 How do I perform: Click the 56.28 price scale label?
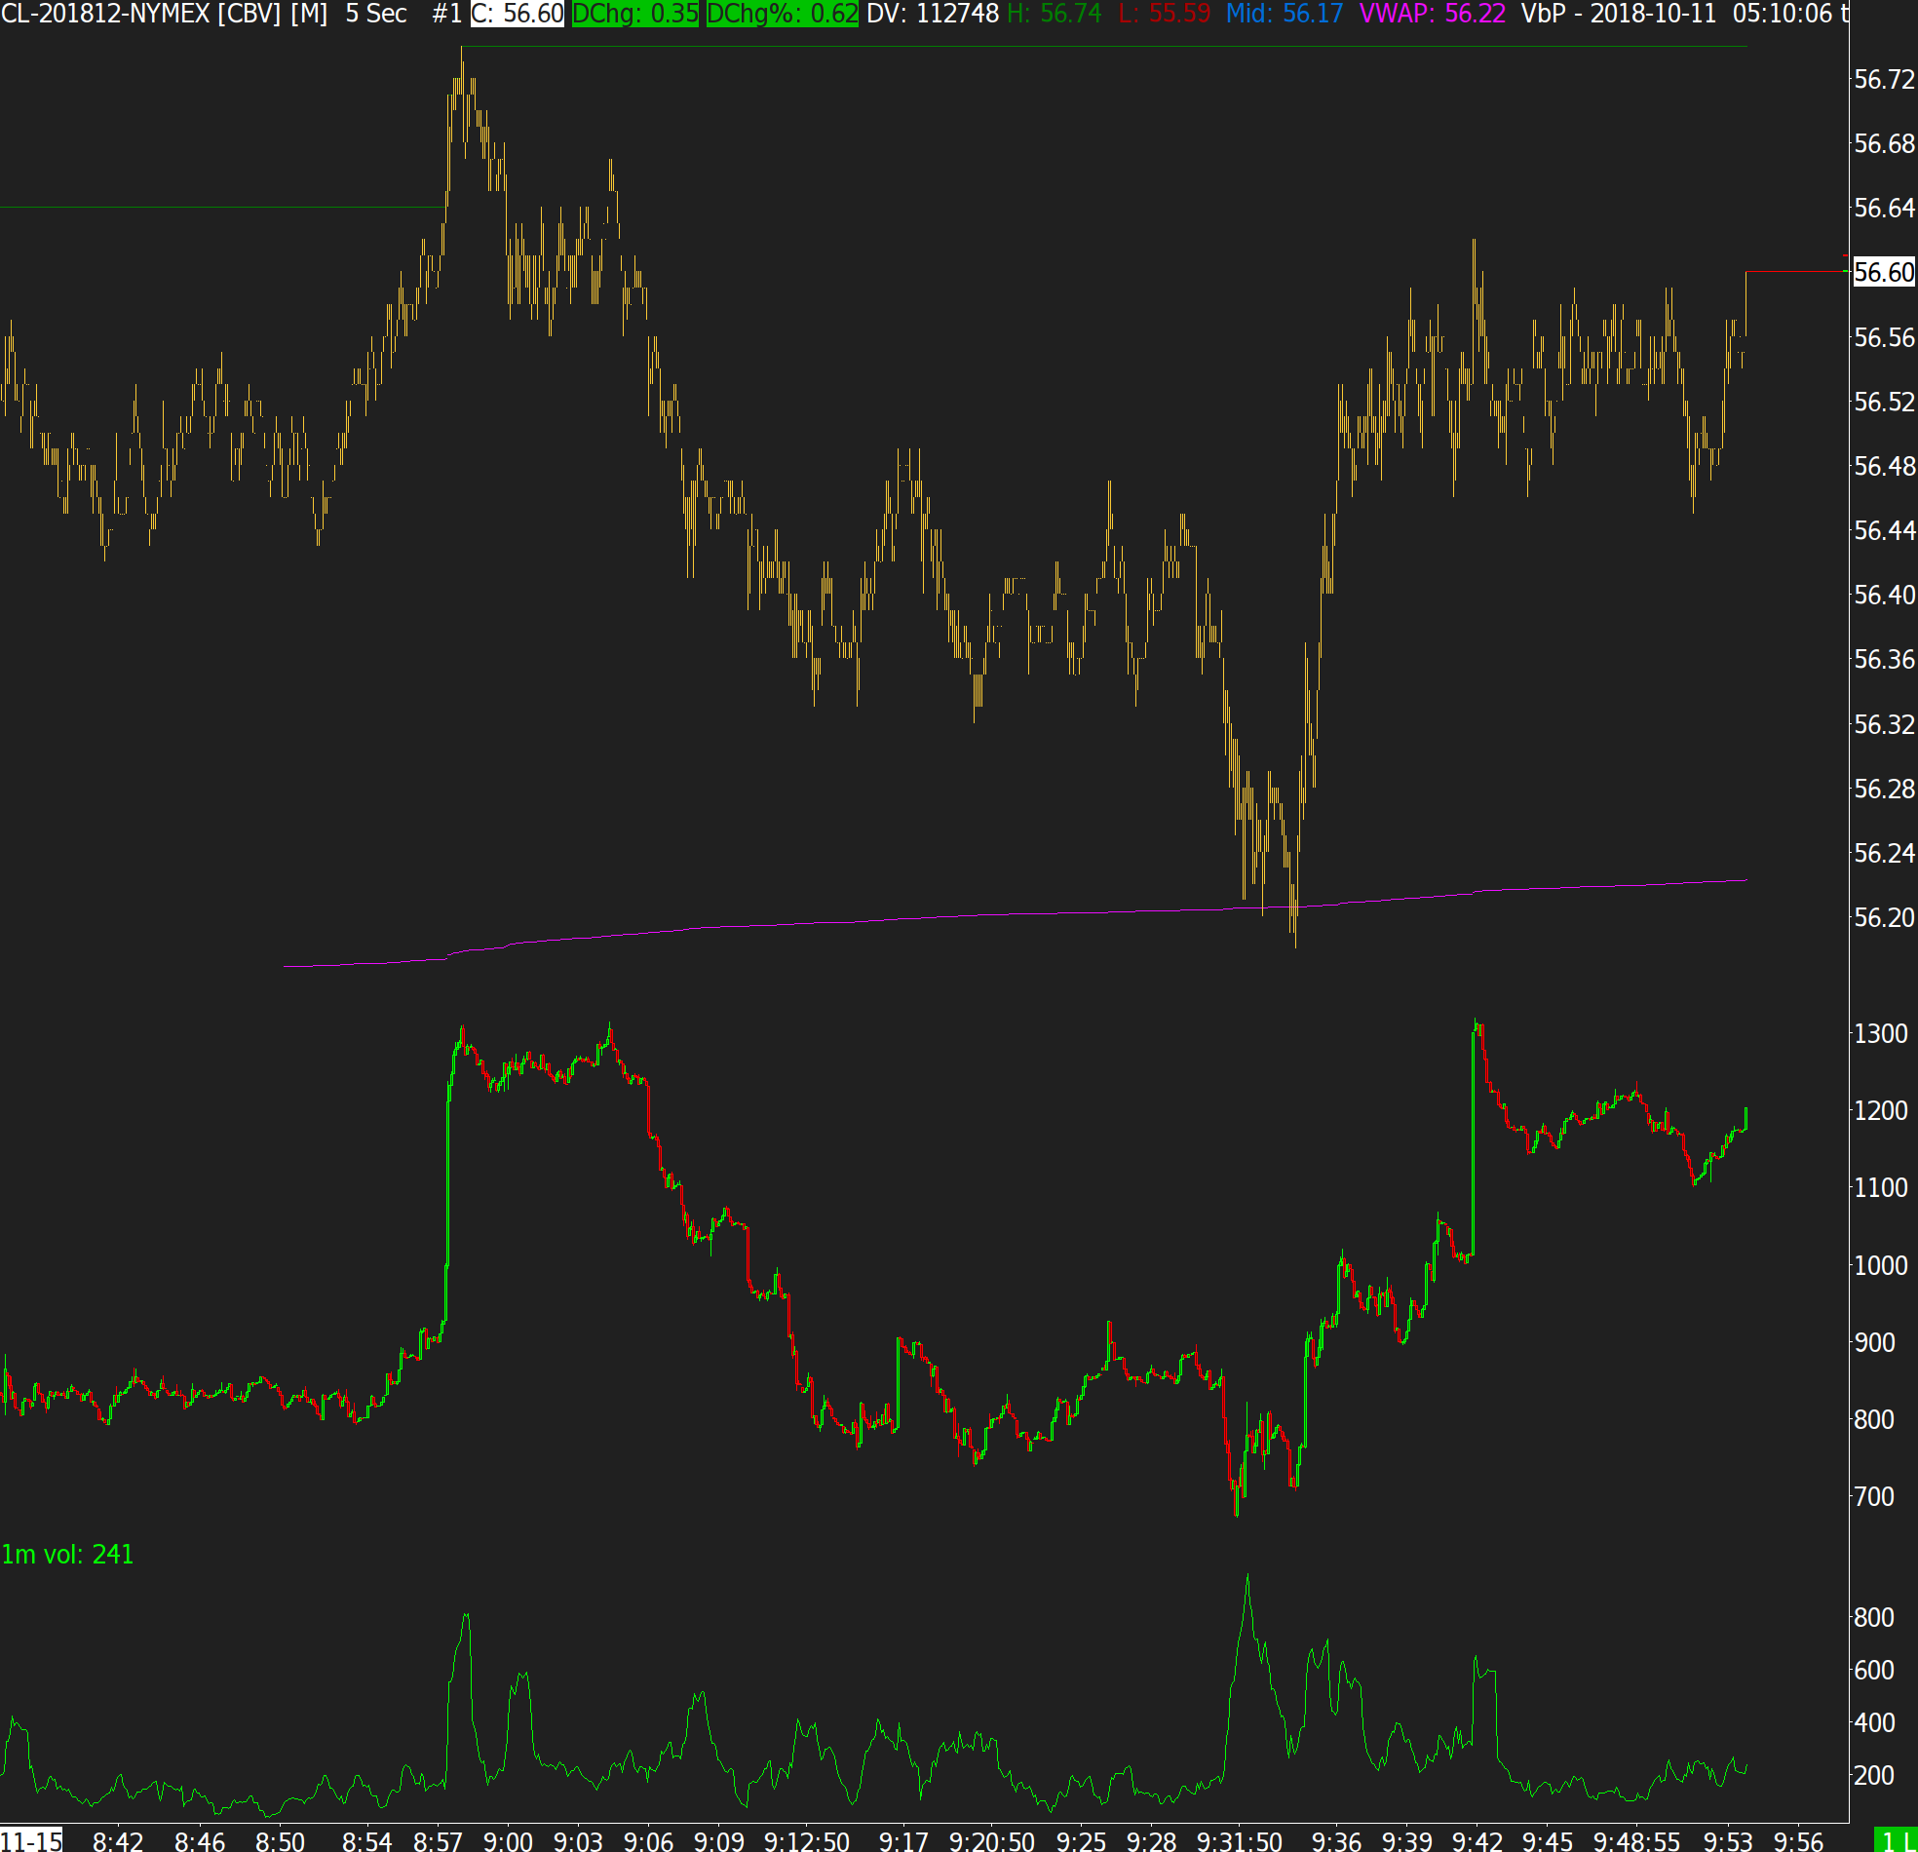click(x=1884, y=789)
